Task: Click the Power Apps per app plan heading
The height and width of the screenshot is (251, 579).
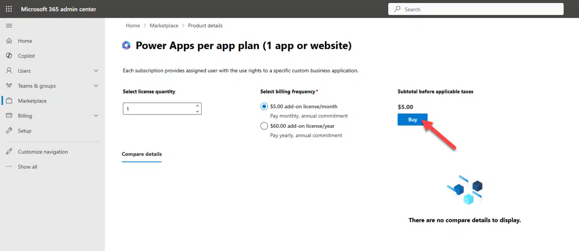Action: point(244,46)
